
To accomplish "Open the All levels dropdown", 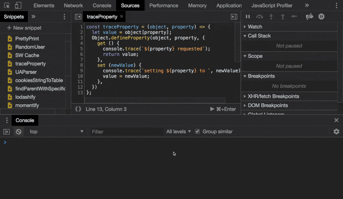I will [178, 132].
